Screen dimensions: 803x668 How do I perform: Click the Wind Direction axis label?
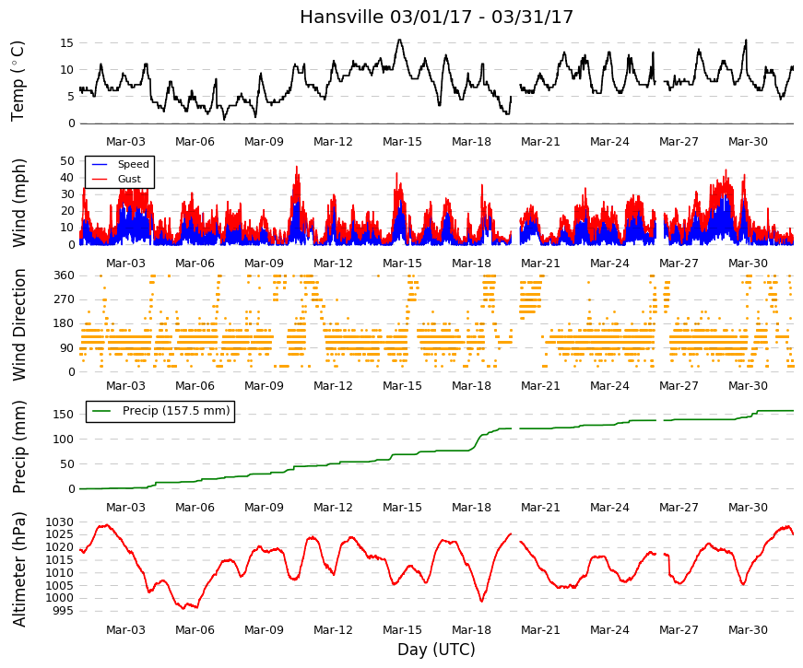(18, 325)
